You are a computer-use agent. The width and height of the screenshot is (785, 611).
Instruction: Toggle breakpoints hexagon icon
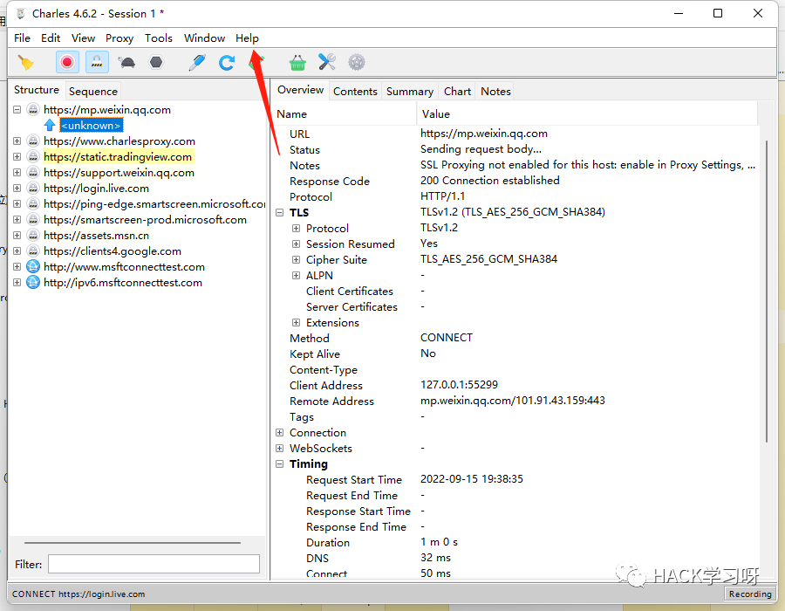156,63
